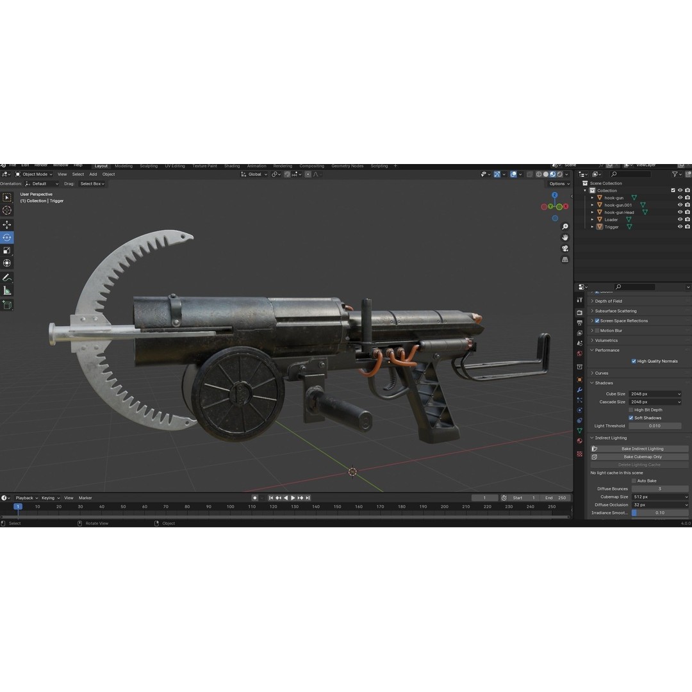Open the timeline Playback menu
Image resolution: width=692 pixels, height=692 pixels.
(26, 498)
